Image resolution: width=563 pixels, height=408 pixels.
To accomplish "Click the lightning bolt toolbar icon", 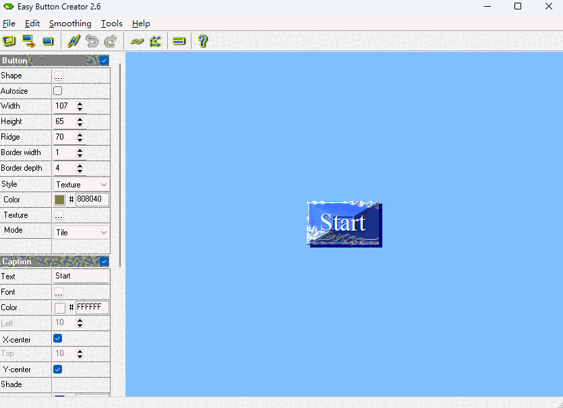I will pyautogui.click(x=73, y=41).
